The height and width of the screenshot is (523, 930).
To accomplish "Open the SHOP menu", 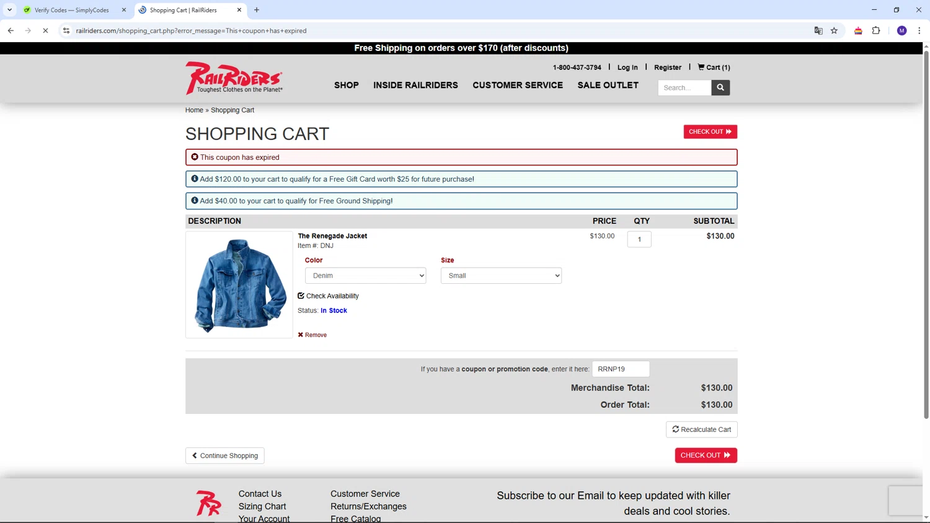I will [347, 86].
